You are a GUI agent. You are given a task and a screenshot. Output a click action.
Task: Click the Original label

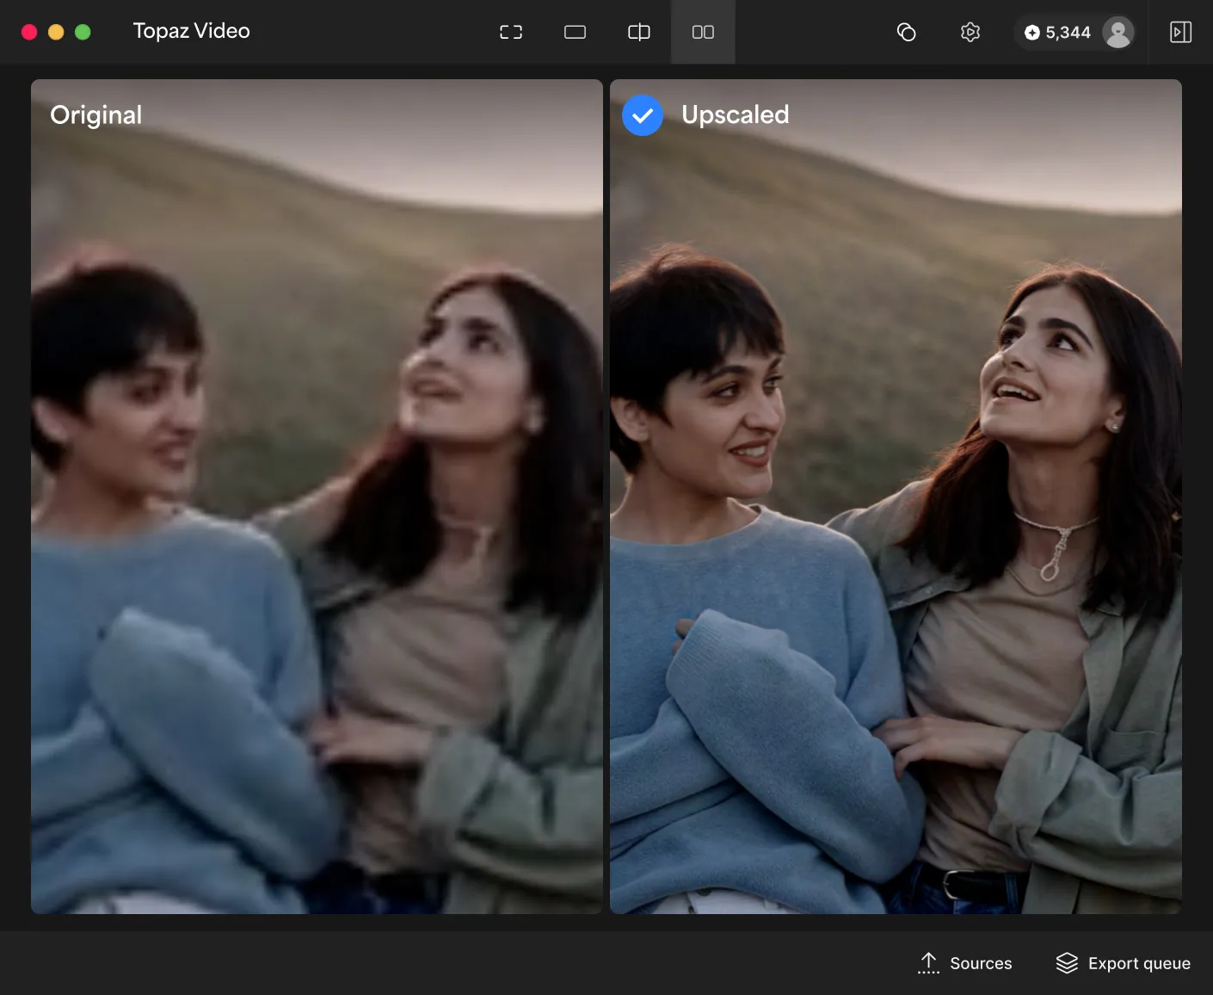pos(96,115)
